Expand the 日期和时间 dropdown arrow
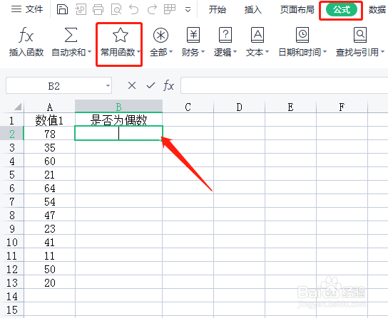Image resolution: width=388 pixels, height=318 pixels. click(325, 52)
